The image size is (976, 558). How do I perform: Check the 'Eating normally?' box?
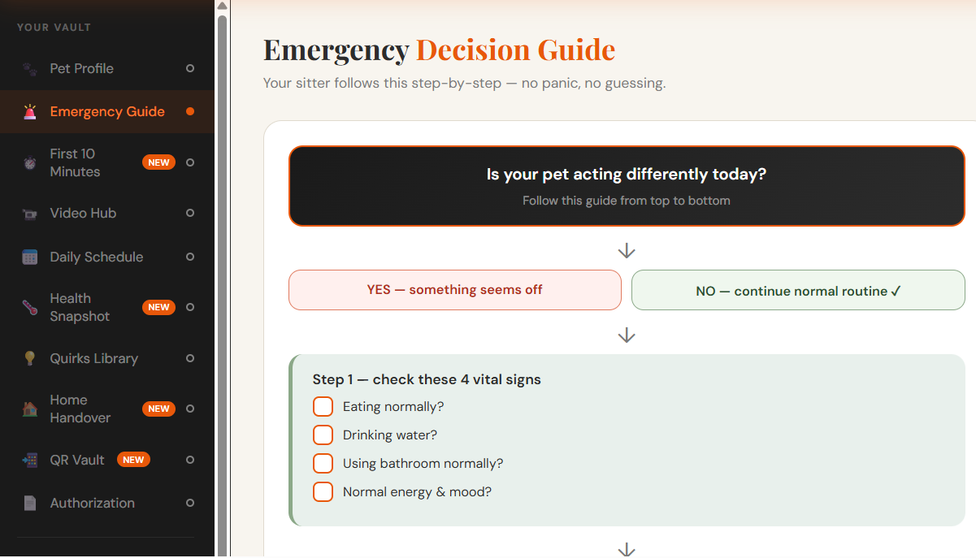tap(323, 406)
